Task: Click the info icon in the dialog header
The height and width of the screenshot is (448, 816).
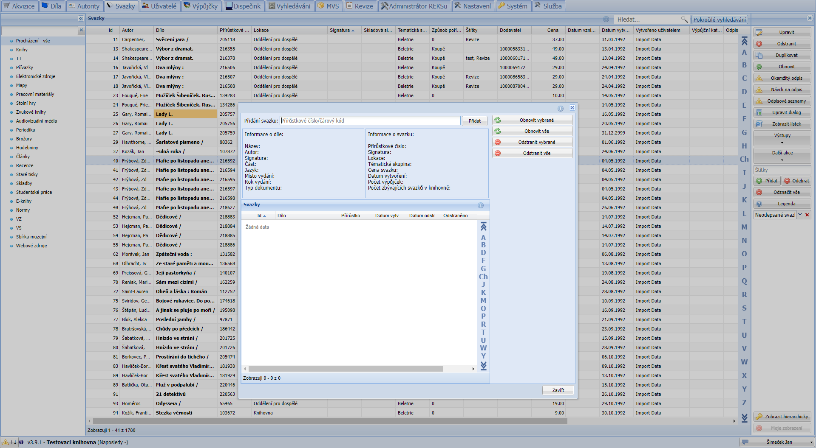Action: (x=561, y=108)
